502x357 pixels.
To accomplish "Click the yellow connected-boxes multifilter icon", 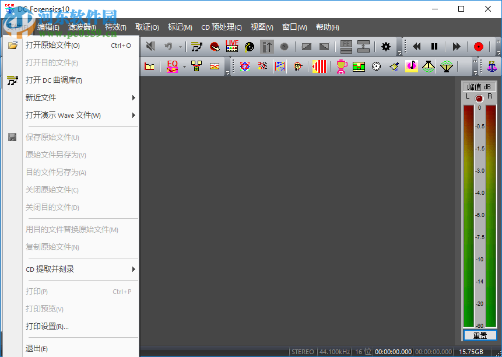I will click(x=196, y=66).
